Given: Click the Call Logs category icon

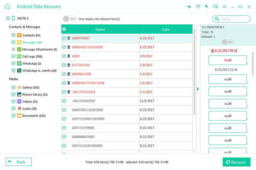Looking at the screenshot, I should [x=19, y=56].
